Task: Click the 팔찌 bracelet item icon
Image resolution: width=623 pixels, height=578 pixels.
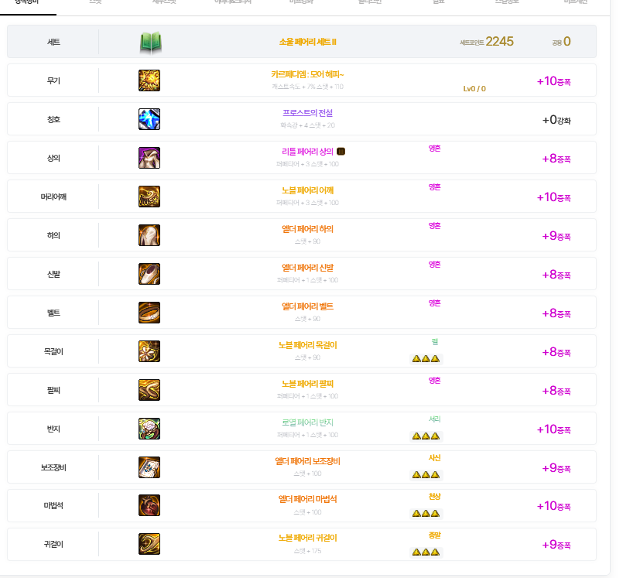Action: 149,390
